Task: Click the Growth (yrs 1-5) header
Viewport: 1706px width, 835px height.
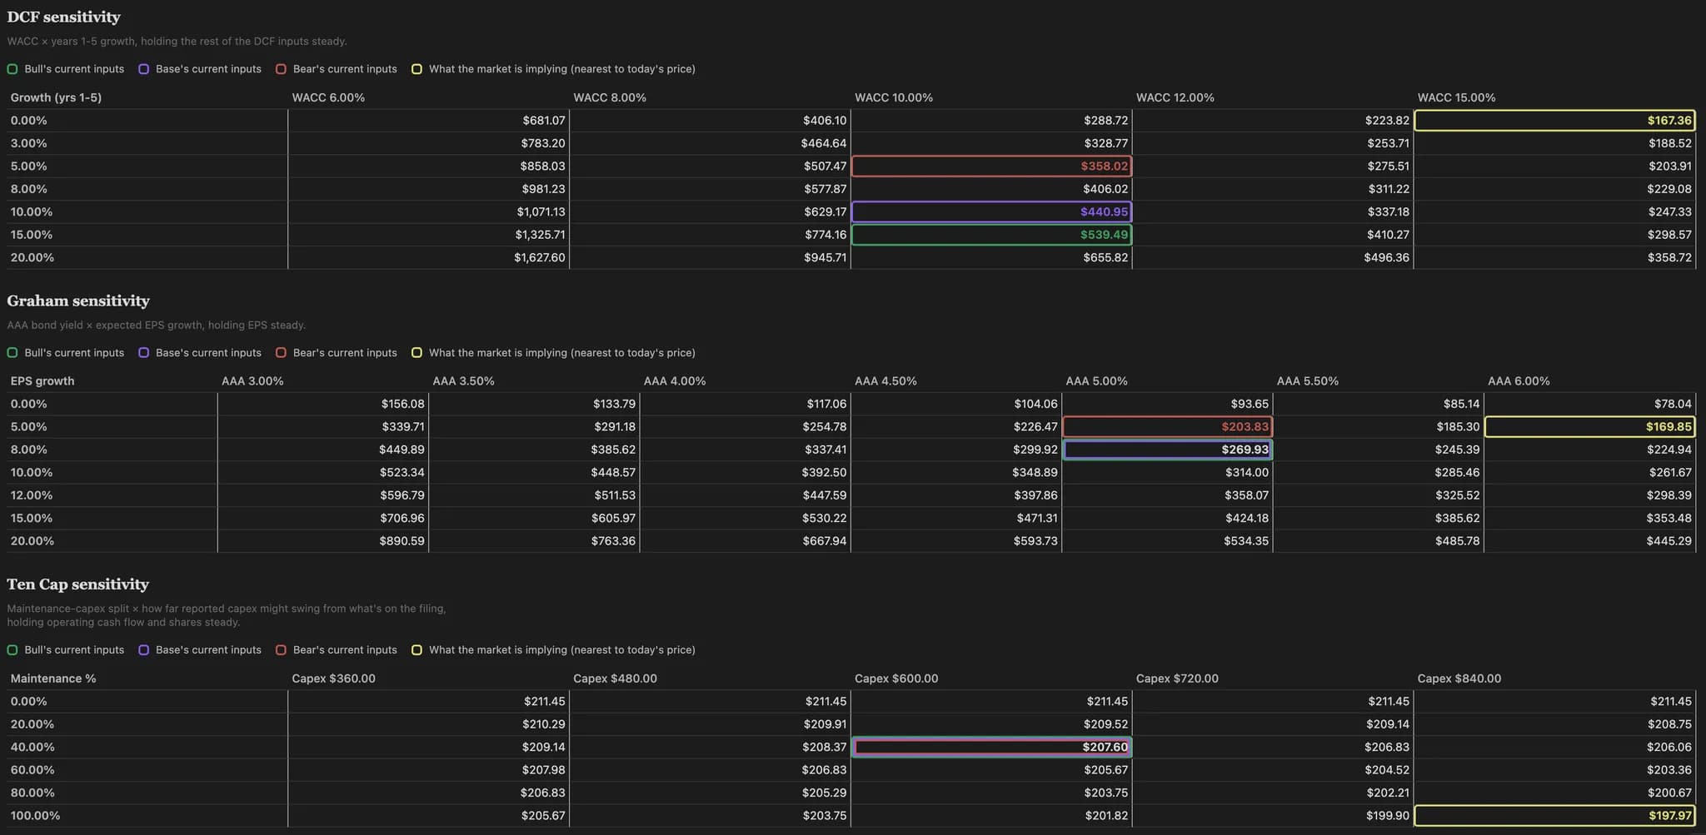Action: 56,97
